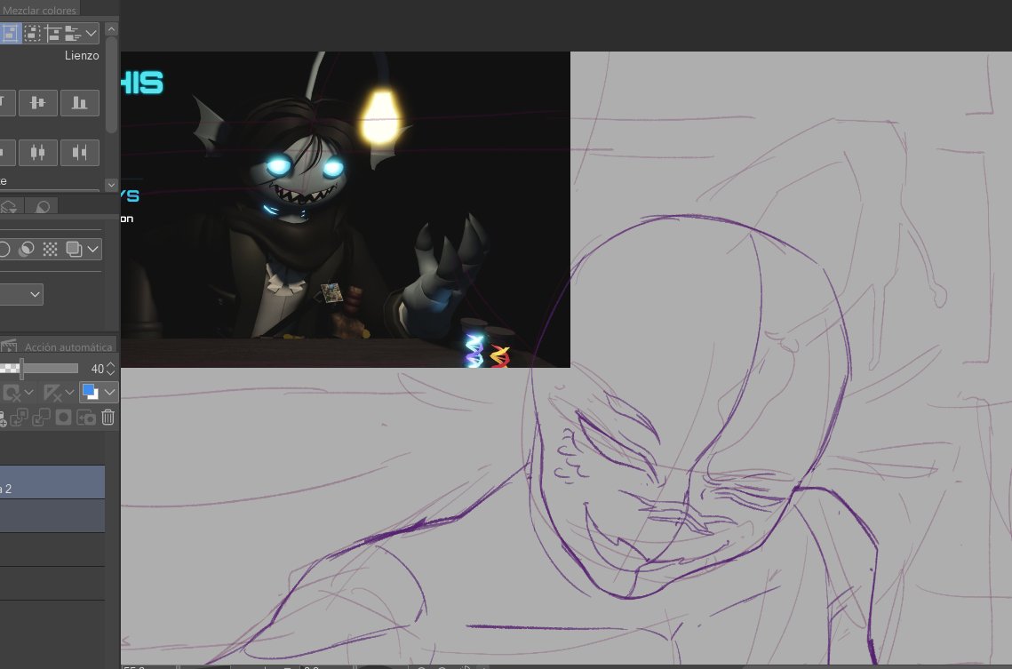The width and height of the screenshot is (1012, 669).
Task: Click the create layer mask icon
Action: coord(63,418)
